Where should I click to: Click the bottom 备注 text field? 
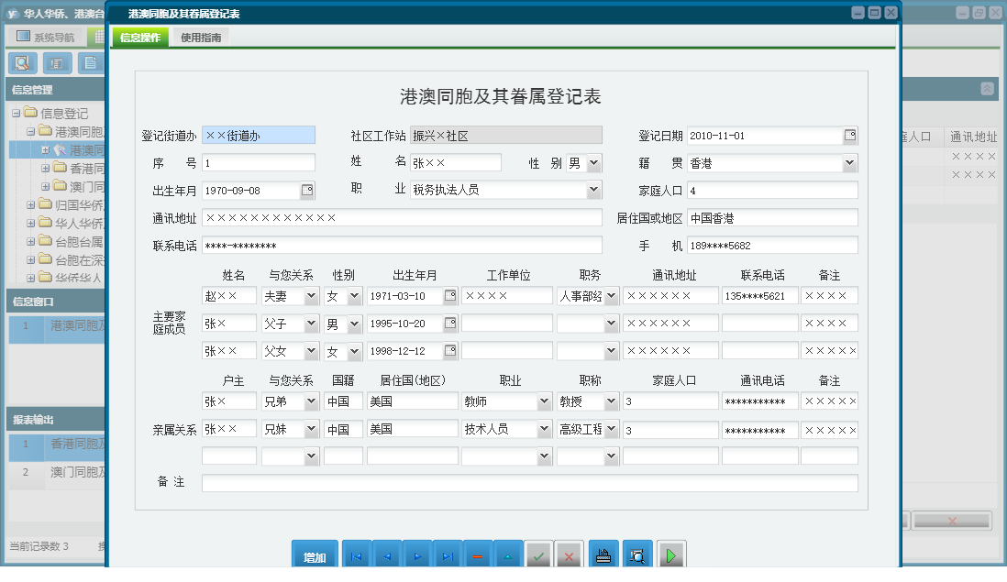[529, 483]
